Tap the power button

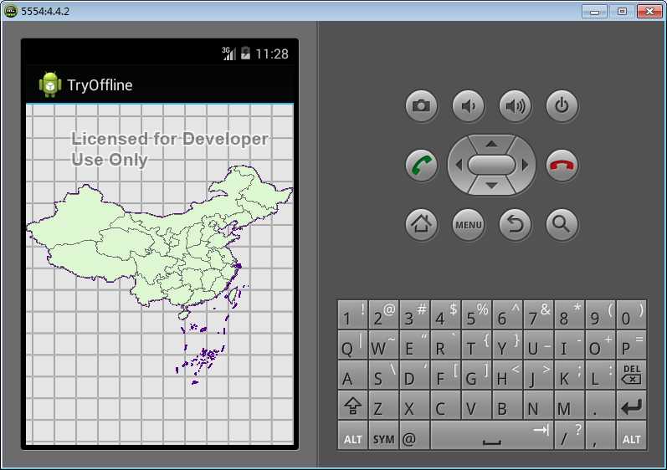562,105
